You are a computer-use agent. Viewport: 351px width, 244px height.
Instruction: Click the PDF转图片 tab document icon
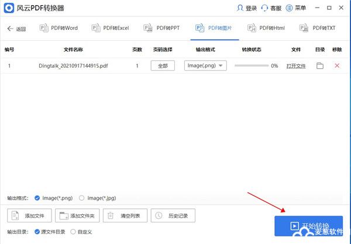click(199, 28)
